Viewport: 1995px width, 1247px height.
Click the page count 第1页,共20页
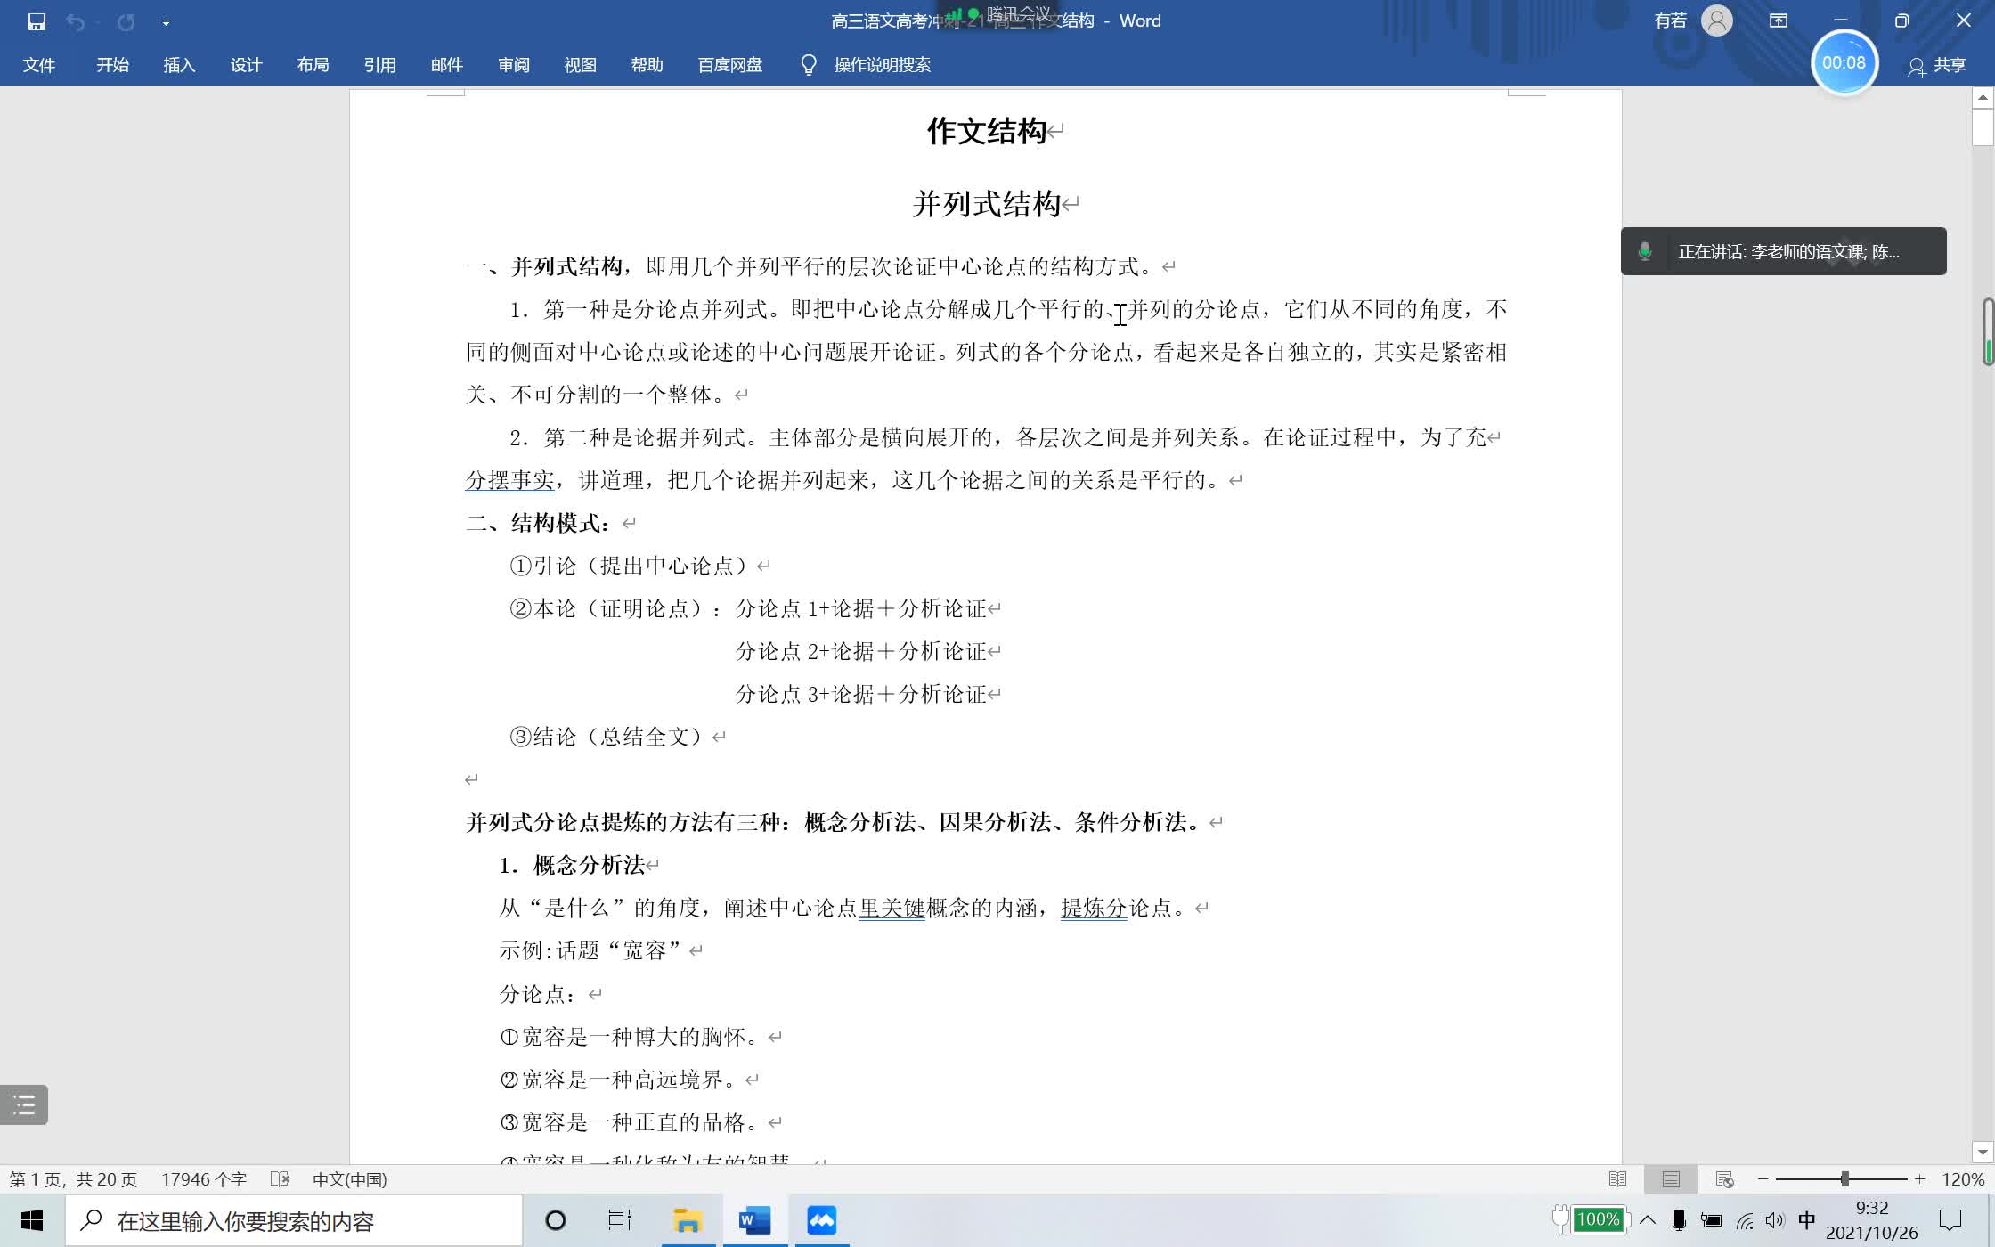(x=73, y=1179)
